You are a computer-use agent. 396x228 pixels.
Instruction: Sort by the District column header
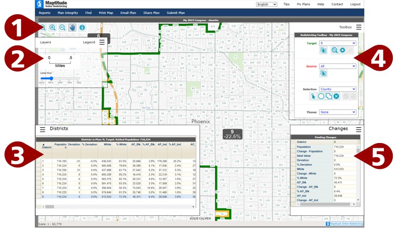click(46, 146)
